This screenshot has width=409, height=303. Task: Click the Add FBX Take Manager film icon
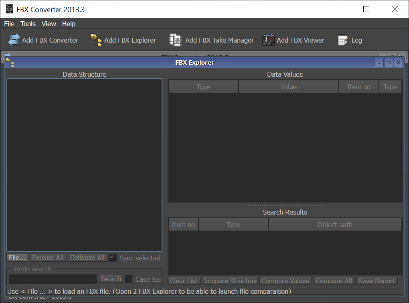pyautogui.click(x=175, y=40)
